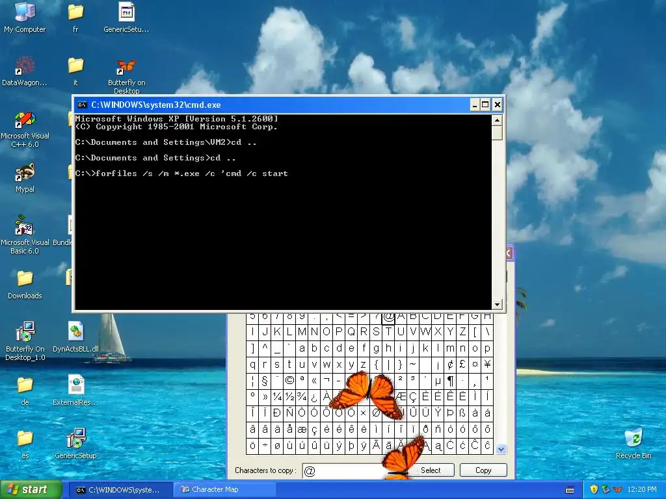
Task: Select the µ character in Character Map
Action: [438, 380]
